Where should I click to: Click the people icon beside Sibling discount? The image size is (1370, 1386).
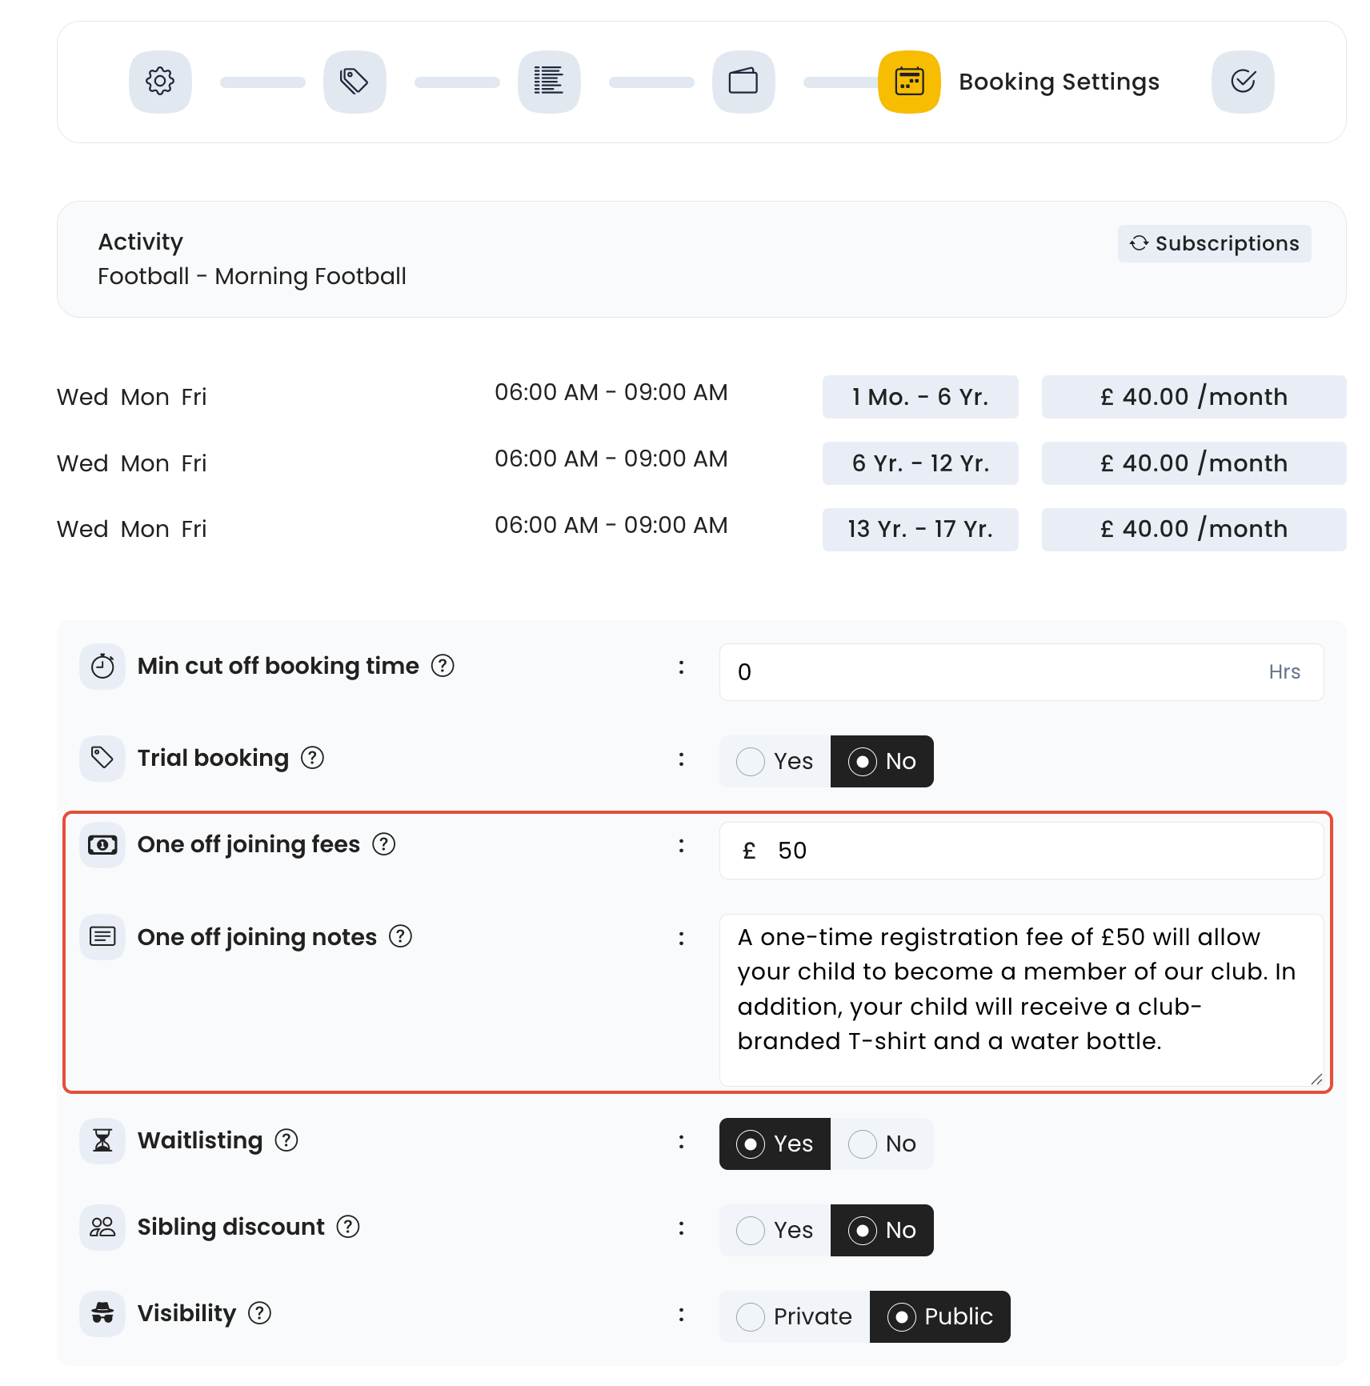102,1227
